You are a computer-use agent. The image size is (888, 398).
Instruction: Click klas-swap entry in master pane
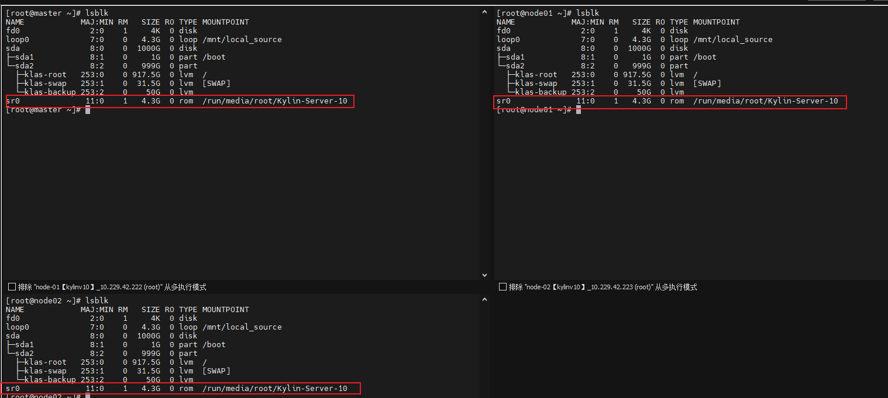click(46, 83)
